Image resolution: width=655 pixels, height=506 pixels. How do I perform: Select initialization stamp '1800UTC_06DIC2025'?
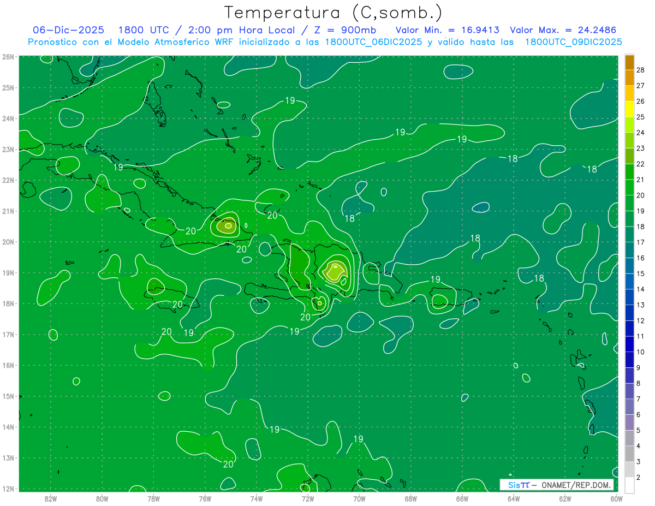point(373,41)
